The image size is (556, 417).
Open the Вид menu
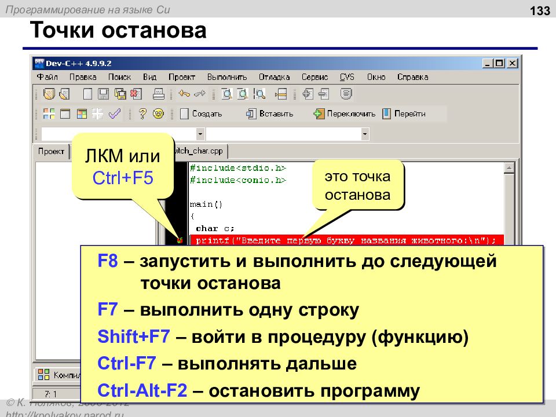[x=149, y=77]
